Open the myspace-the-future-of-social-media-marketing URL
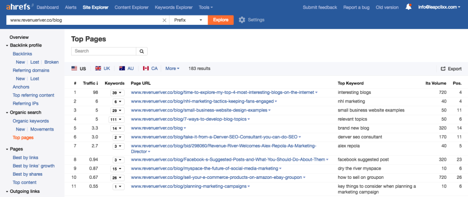Viewport: 468px width, 197px height. point(204,168)
